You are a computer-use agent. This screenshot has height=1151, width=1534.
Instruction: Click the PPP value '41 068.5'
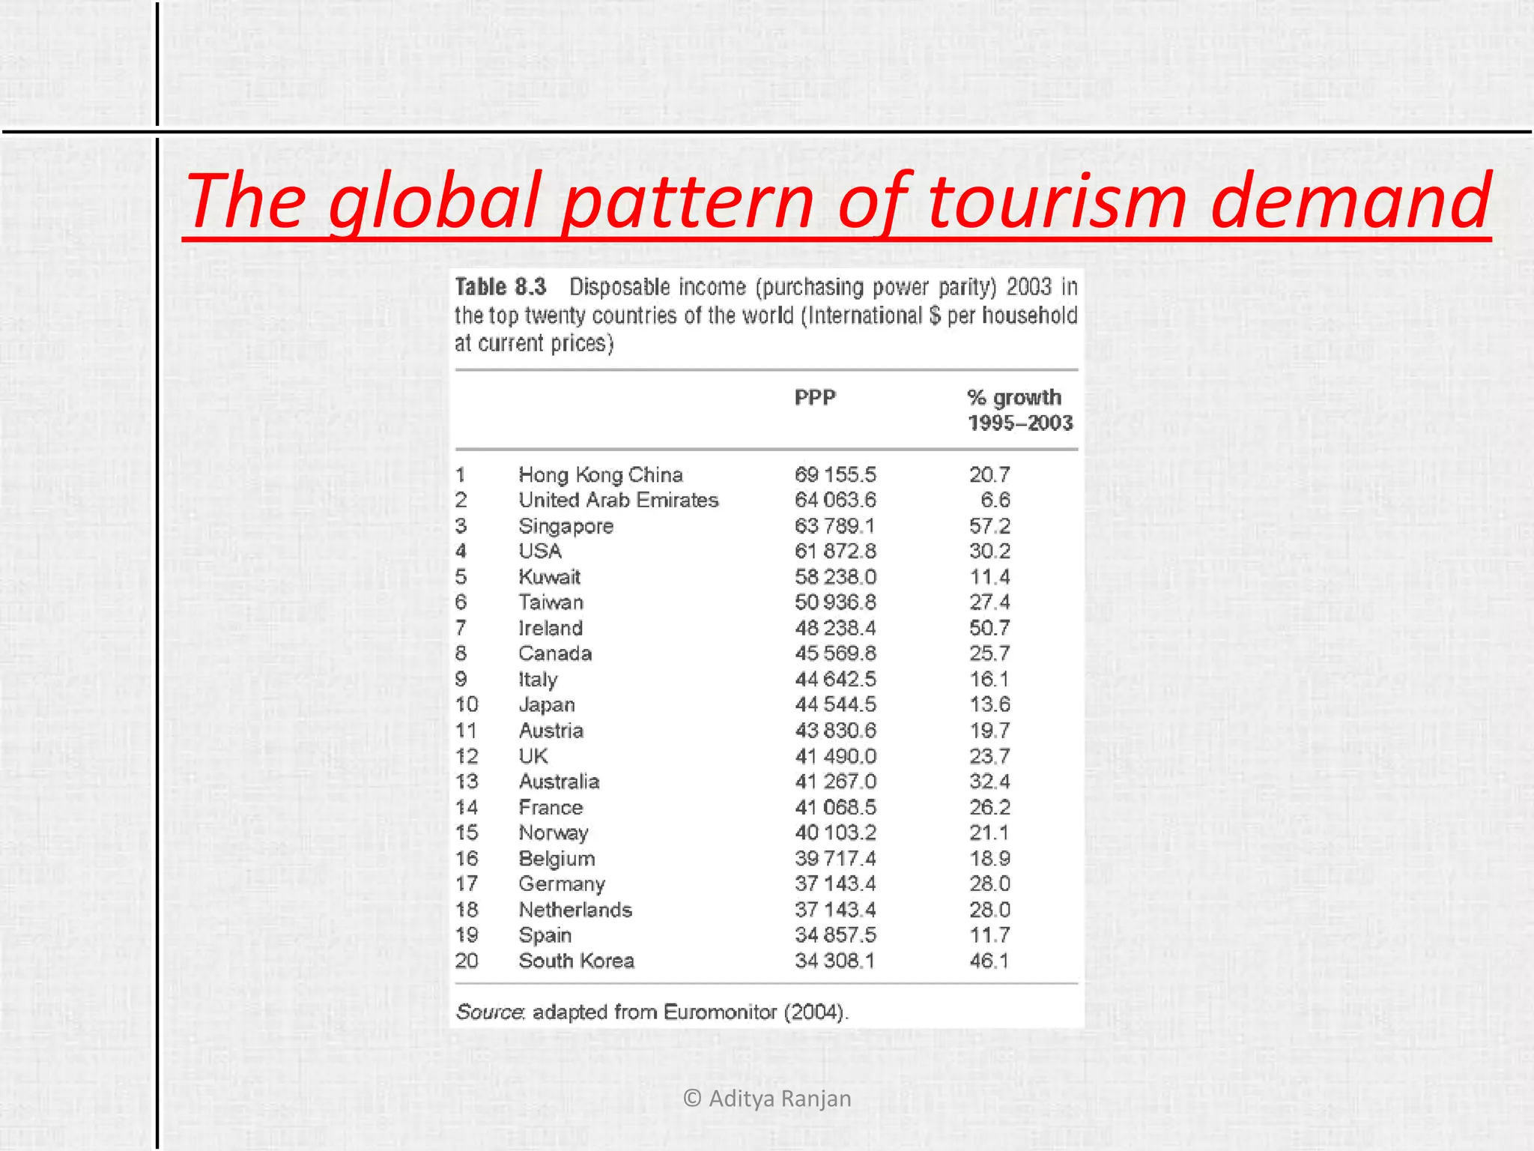point(835,807)
